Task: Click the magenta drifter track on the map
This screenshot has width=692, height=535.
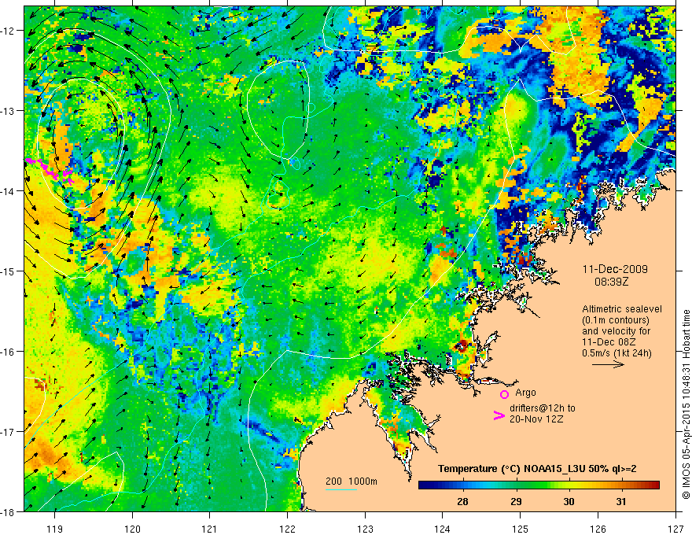Action: (x=50, y=170)
